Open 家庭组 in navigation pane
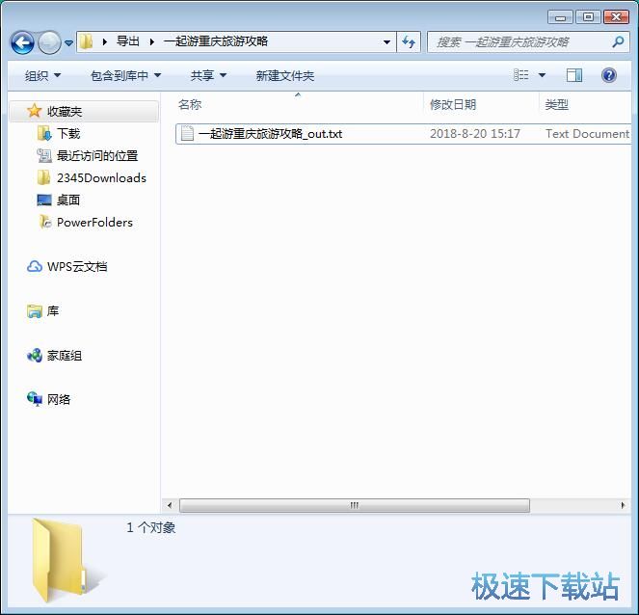Viewport: 639px width, 615px height. click(x=65, y=356)
